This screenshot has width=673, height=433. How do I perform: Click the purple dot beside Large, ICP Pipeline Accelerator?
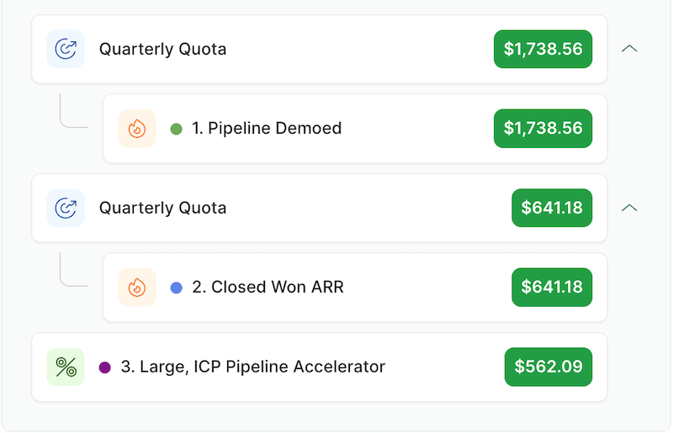(104, 367)
